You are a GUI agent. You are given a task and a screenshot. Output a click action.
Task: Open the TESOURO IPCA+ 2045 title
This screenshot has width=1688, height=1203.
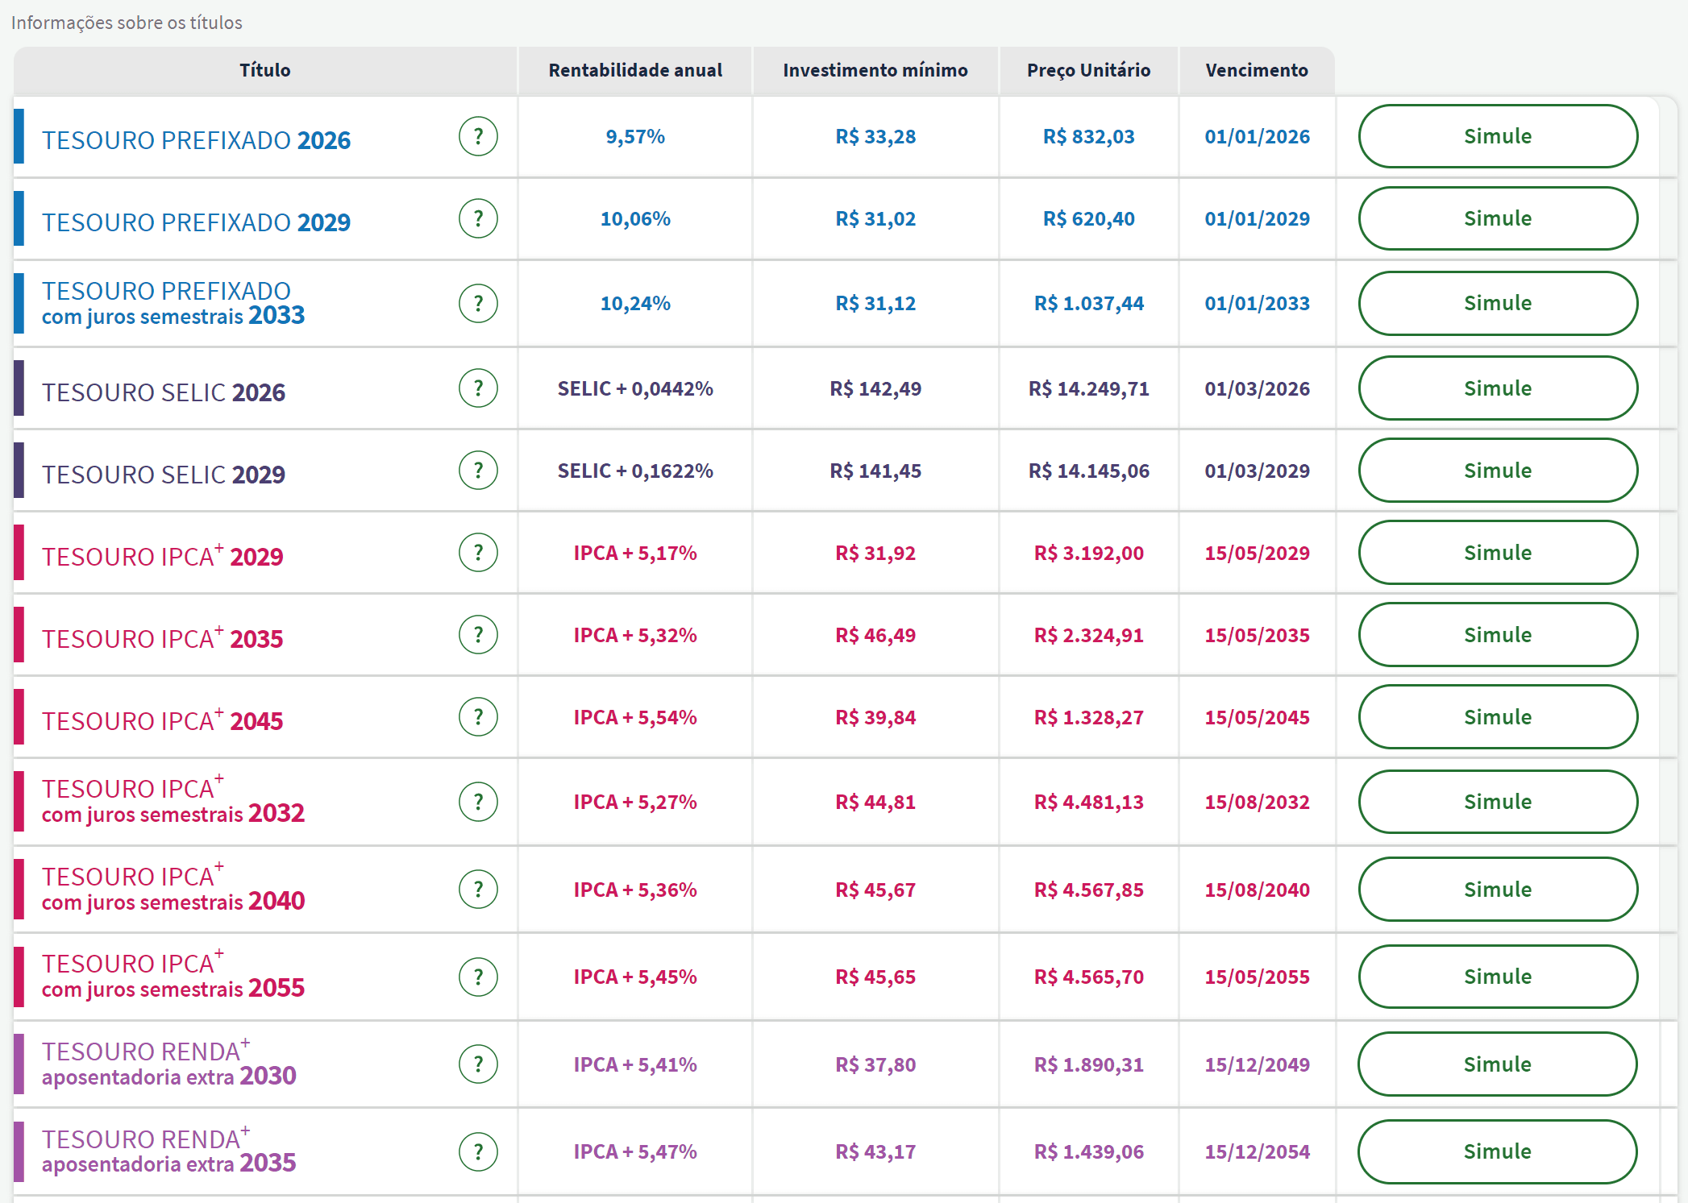coord(163,720)
